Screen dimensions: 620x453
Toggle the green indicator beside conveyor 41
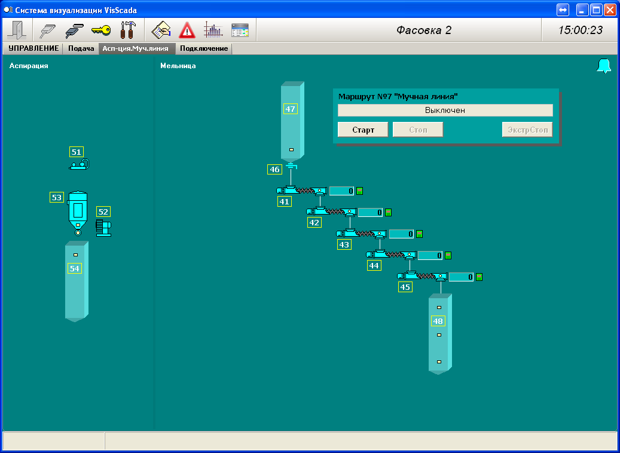(360, 191)
